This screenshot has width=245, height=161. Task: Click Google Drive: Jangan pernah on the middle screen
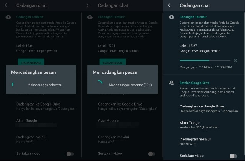118,51
